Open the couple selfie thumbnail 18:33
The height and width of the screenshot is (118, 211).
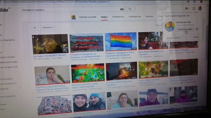tap(89, 103)
